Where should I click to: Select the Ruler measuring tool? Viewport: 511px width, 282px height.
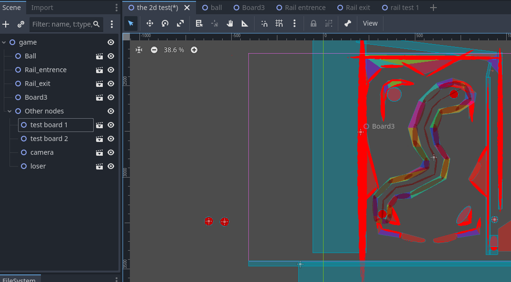click(245, 23)
